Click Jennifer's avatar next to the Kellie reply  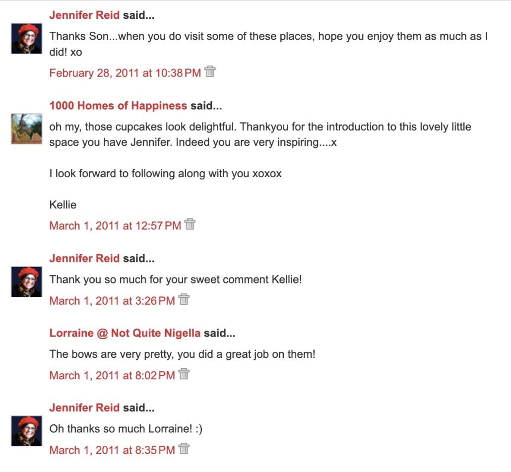tap(26, 281)
